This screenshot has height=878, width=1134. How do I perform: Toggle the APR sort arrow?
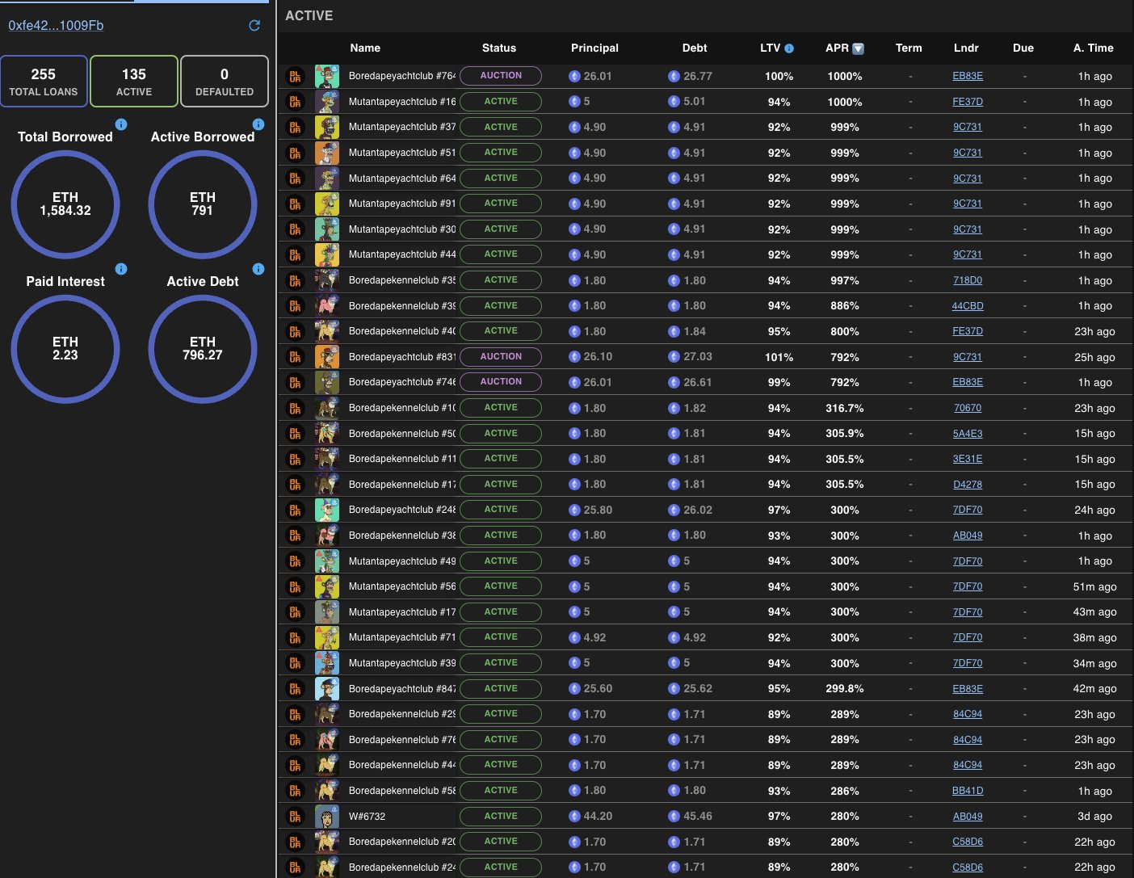(858, 48)
